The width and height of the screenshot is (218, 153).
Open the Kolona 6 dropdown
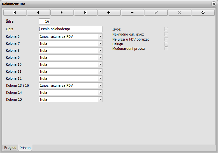click(100, 36)
